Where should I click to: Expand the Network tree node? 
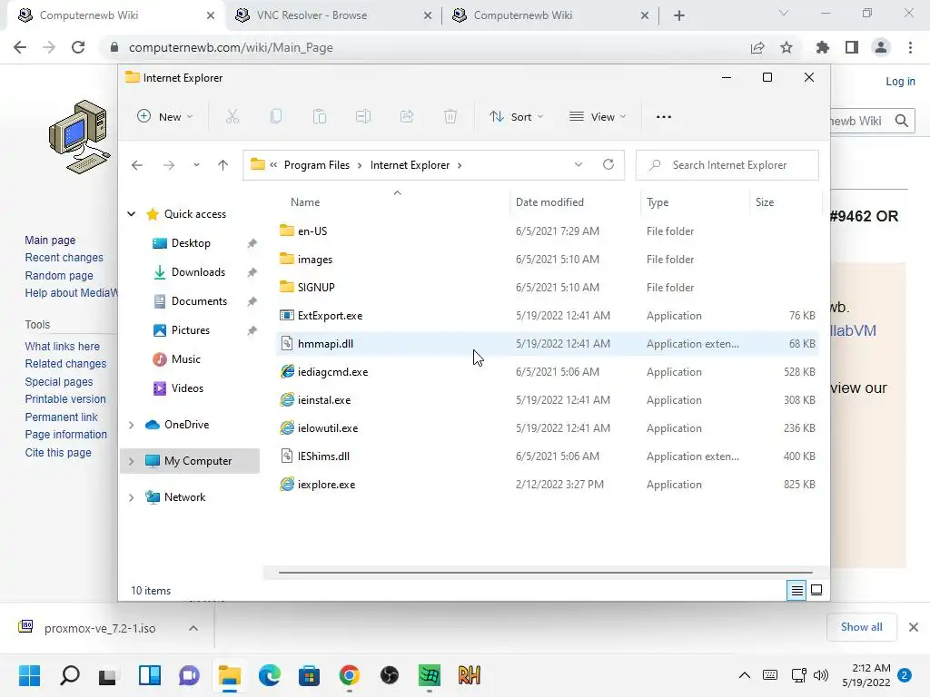[x=131, y=498]
